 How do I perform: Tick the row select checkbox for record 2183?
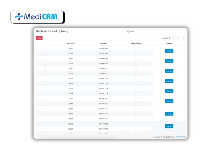45,99
